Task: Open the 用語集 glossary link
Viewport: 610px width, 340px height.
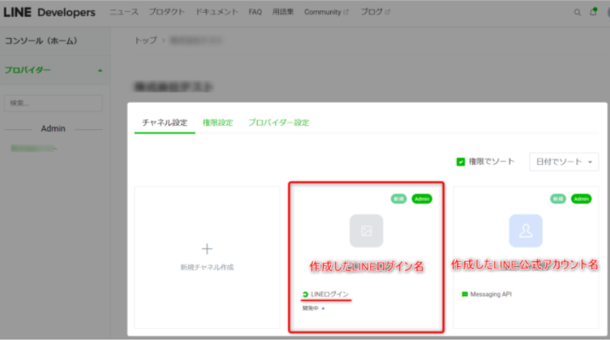Action: pyautogui.click(x=283, y=12)
